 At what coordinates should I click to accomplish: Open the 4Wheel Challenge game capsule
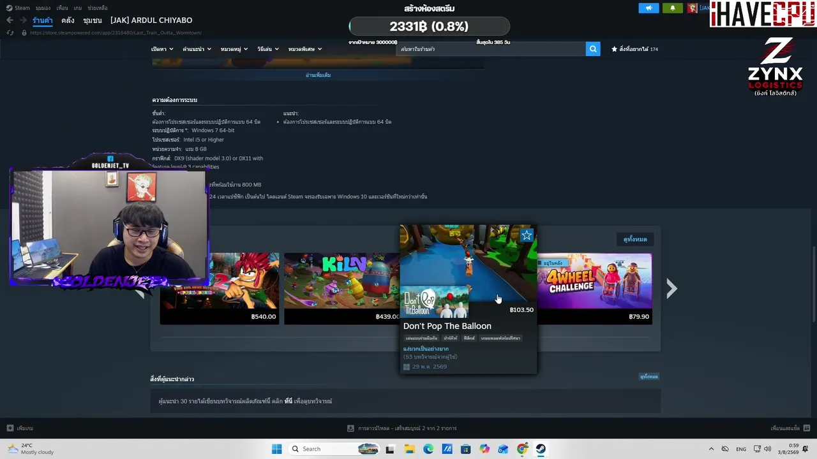click(x=594, y=288)
